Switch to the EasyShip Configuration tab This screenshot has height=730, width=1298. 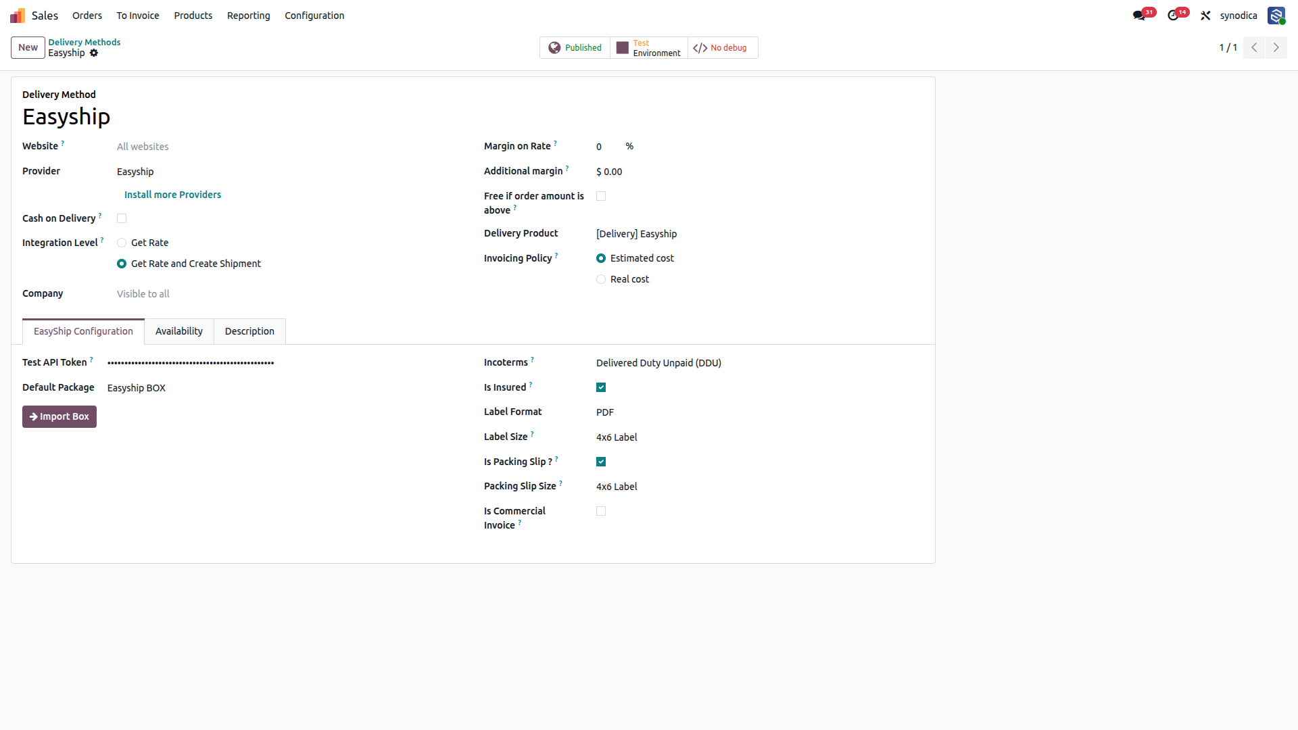pos(83,331)
